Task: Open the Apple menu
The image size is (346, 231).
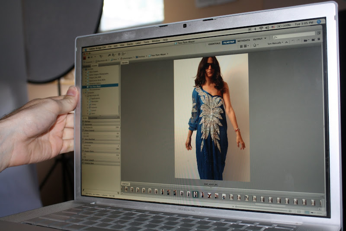Action: pos(86,50)
